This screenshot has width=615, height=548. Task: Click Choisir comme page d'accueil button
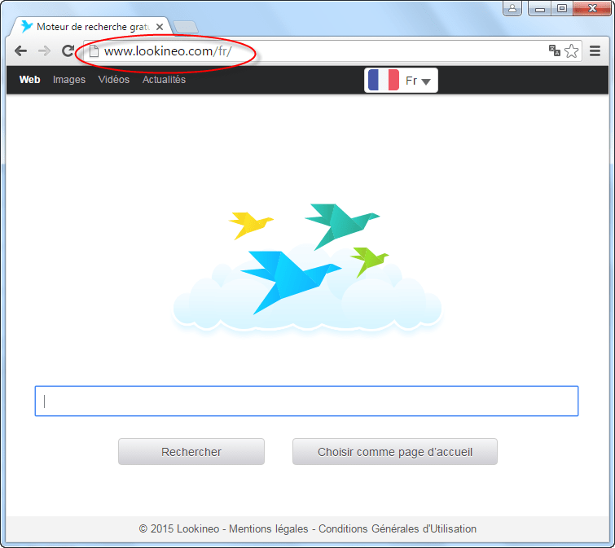[395, 452]
